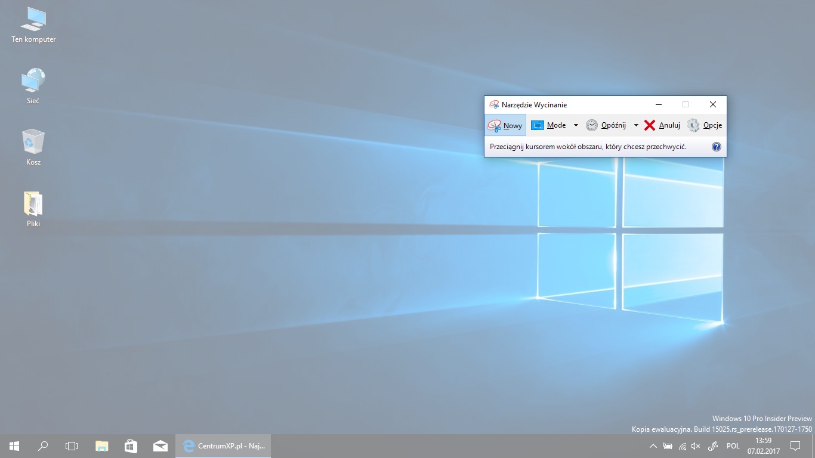
Task: Click the blue help question mark icon
Action: [x=717, y=147]
